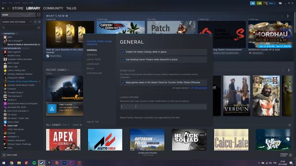This screenshot has height=166, width=296.
Task: Open the green friend notifications icon
Action: [x=259, y=3]
